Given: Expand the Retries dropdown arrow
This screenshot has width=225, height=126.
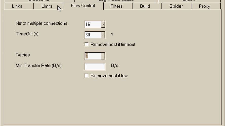Looking at the screenshot, I should coord(103,56).
